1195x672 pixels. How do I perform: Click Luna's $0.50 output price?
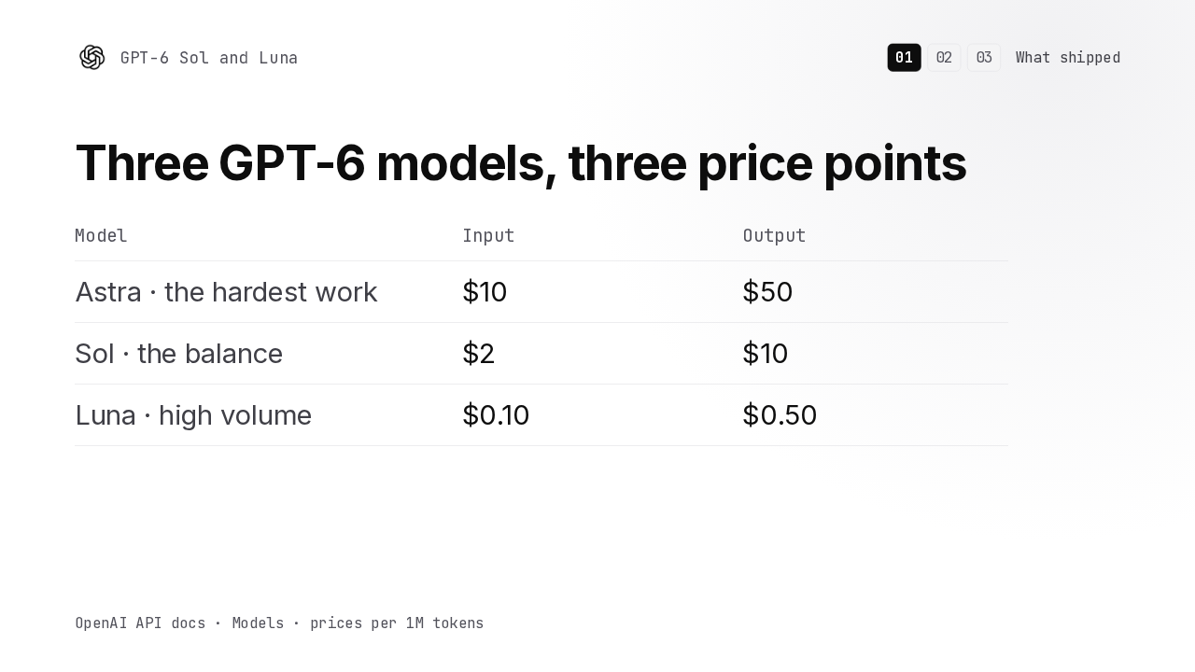pyautogui.click(x=780, y=415)
